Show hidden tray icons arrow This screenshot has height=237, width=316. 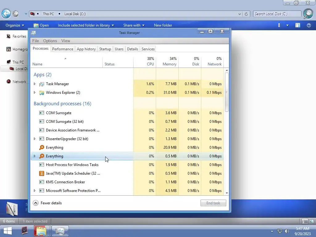pyautogui.click(x=272, y=231)
